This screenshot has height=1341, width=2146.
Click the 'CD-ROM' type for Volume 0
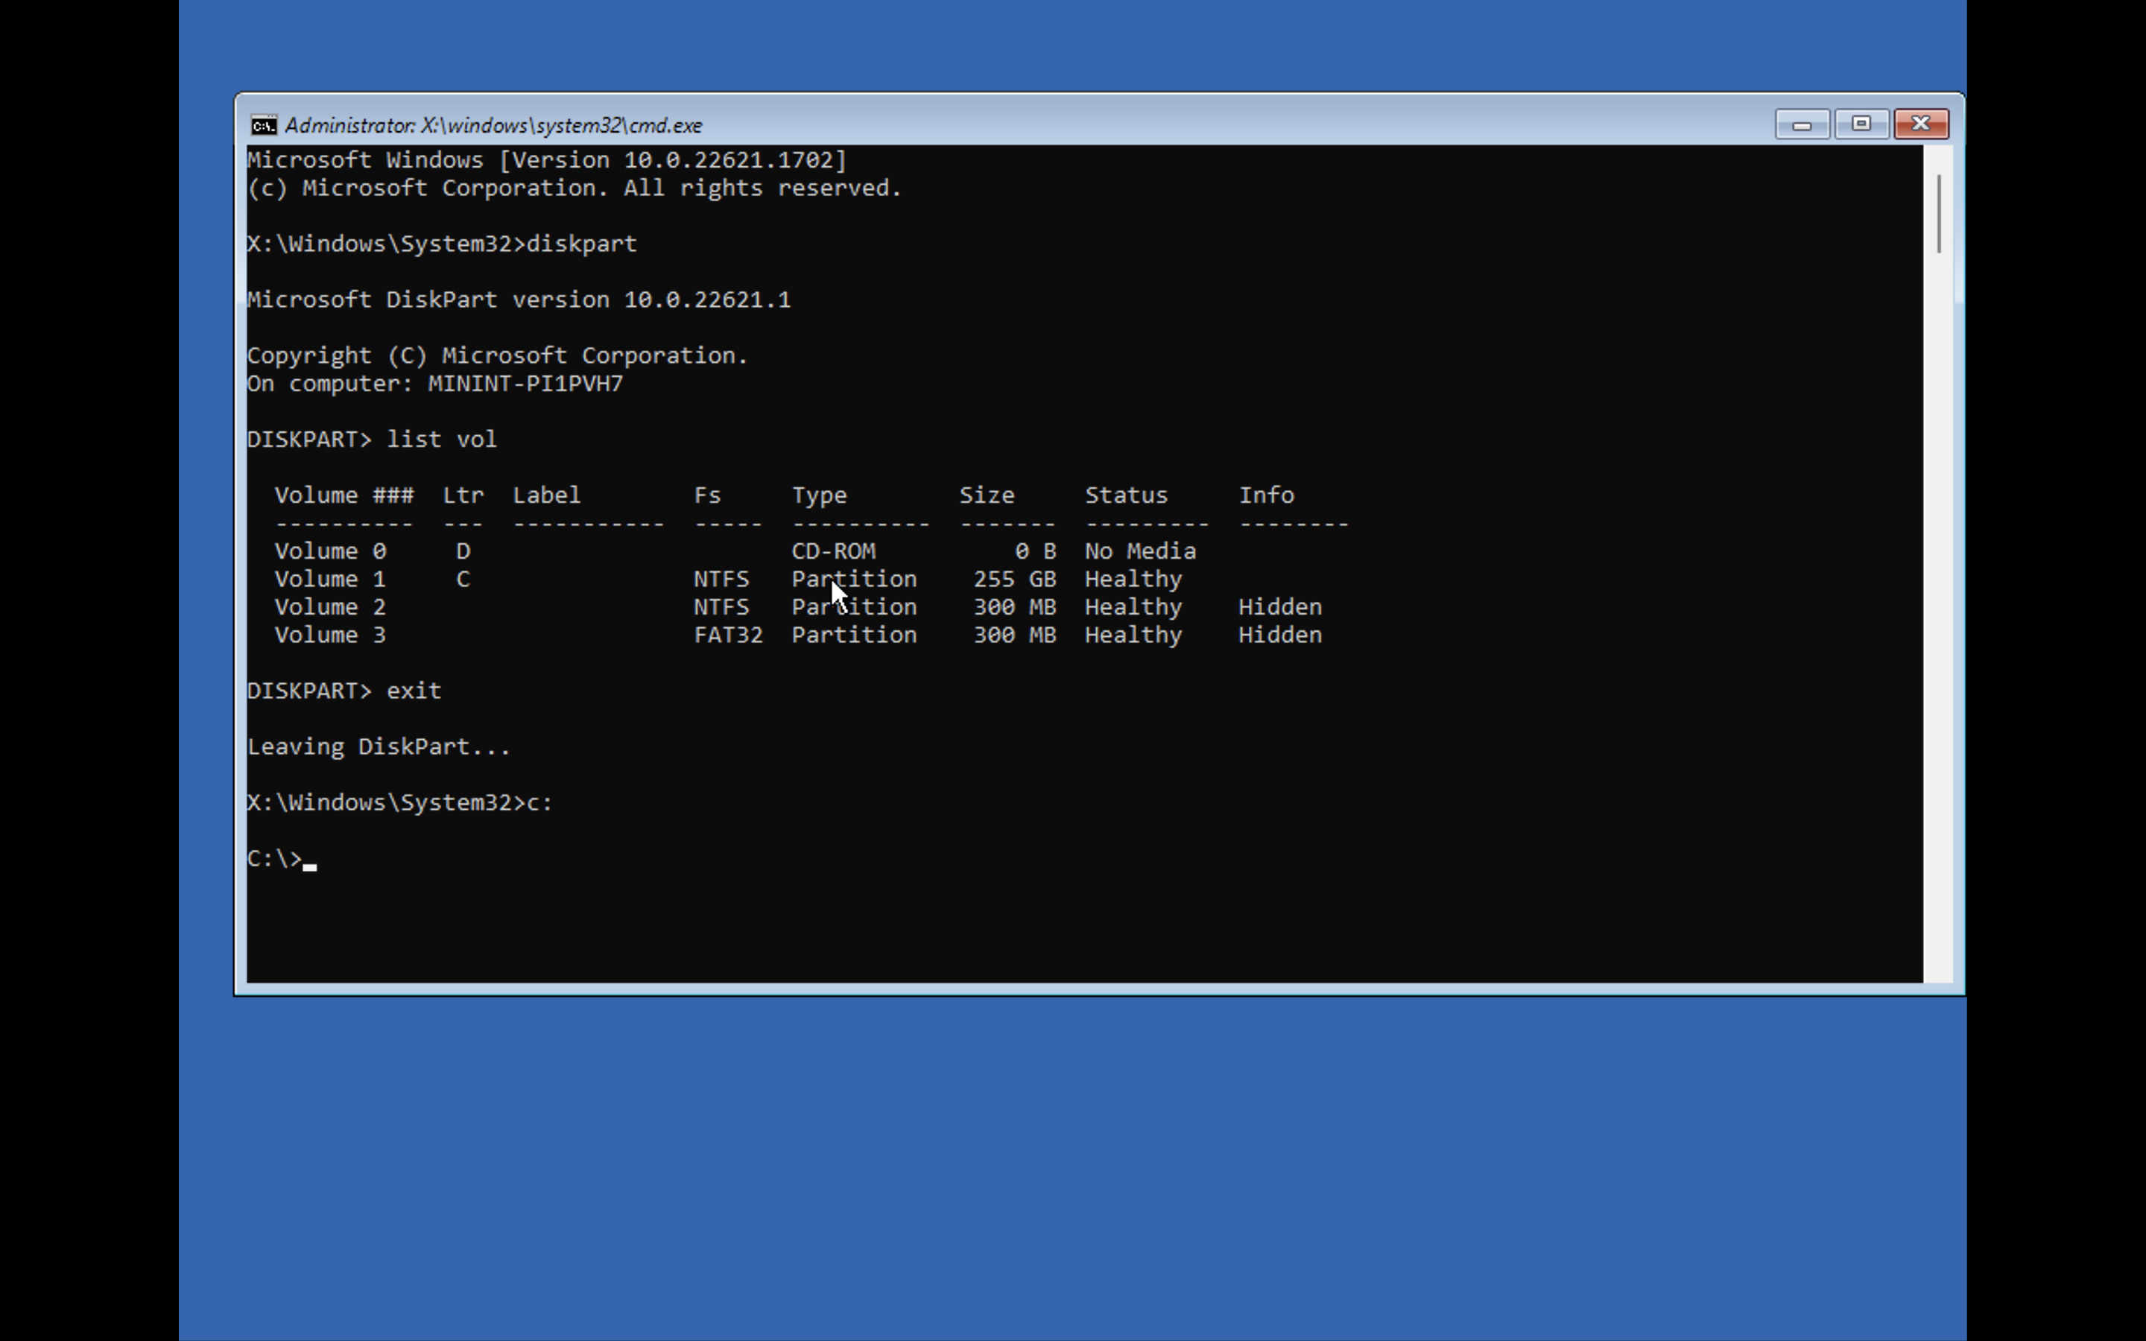point(832,551)
